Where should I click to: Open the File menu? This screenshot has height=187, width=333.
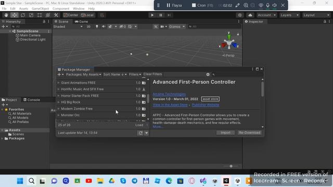[x=4, y=9]
